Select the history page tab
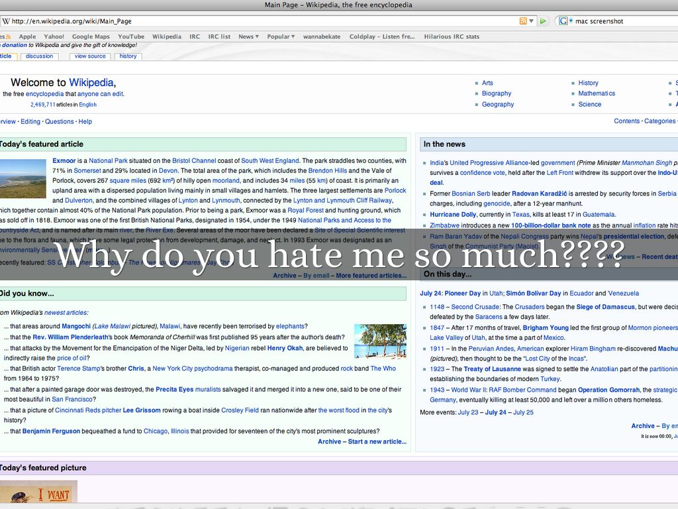678x509 pixels. click(x=128, y=56)
